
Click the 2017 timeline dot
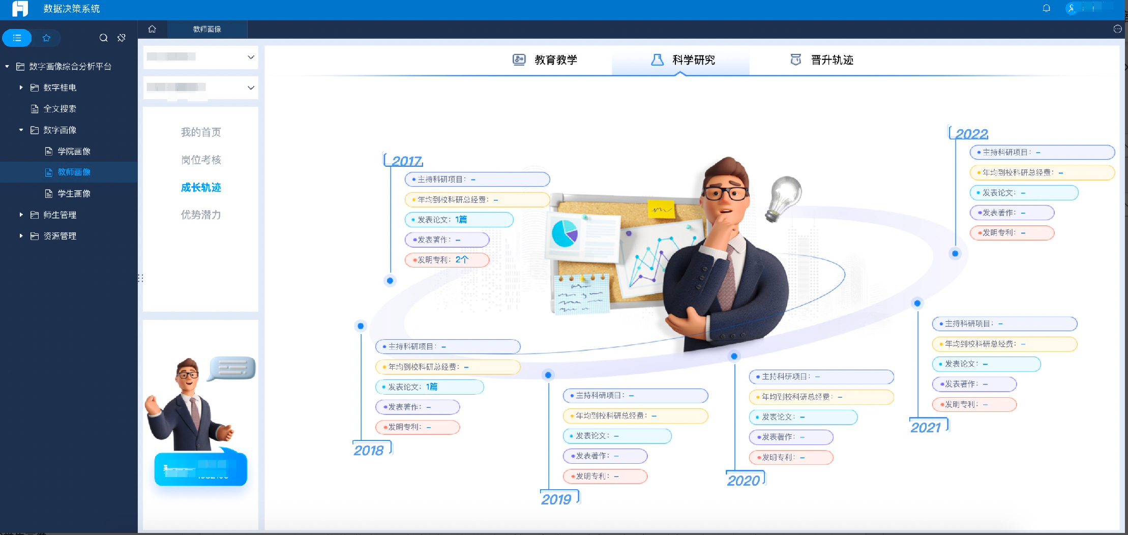click(390, 280)
